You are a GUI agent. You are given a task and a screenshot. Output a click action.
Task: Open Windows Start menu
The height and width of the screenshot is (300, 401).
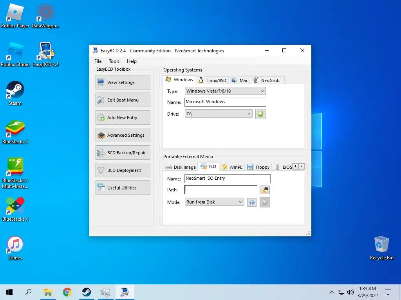(x=9, y=292)
